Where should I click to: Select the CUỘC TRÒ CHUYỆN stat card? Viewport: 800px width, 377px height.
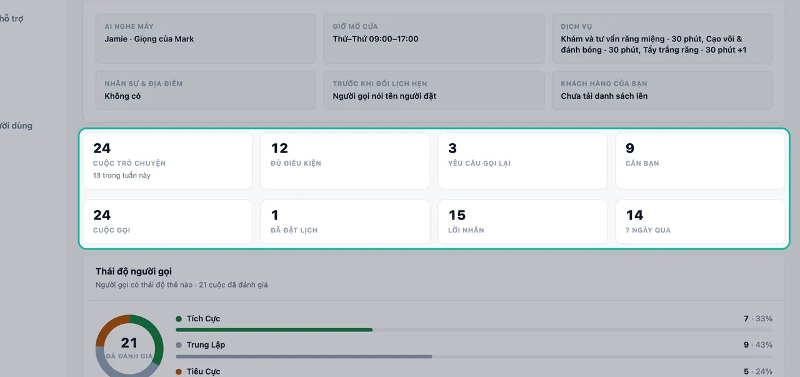coord(167,161)
